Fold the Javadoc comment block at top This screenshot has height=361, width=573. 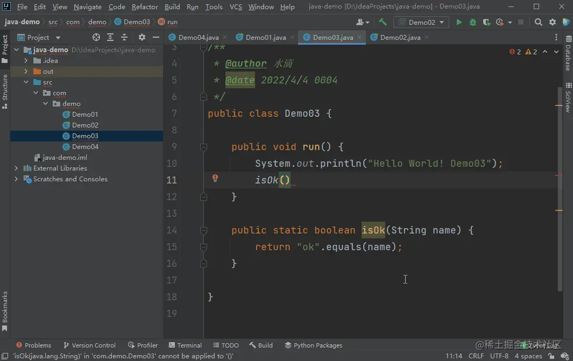coord(203,47)
